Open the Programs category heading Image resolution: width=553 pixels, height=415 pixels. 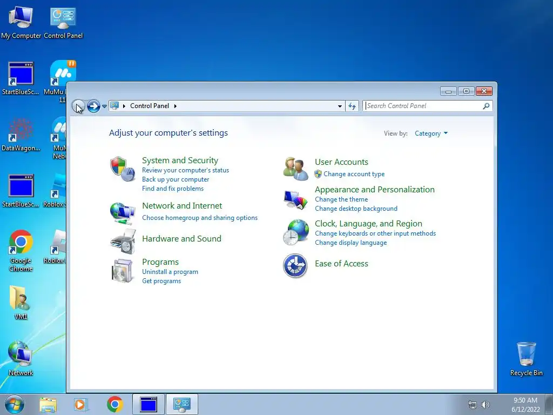click(160, 262)
